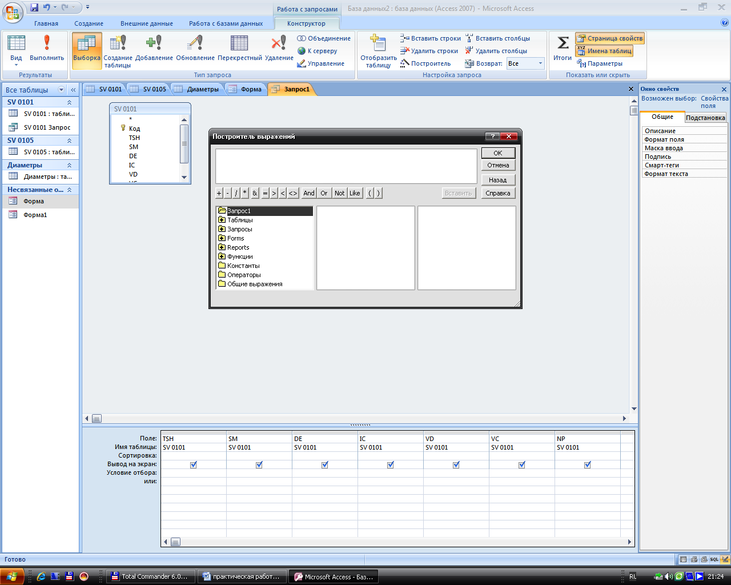
Task: Click Удалить строки in the ribbon
Action: (429, 51)
